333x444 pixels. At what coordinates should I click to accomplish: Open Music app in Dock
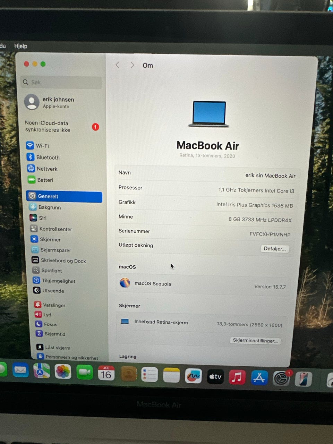[x=237, y=377]
